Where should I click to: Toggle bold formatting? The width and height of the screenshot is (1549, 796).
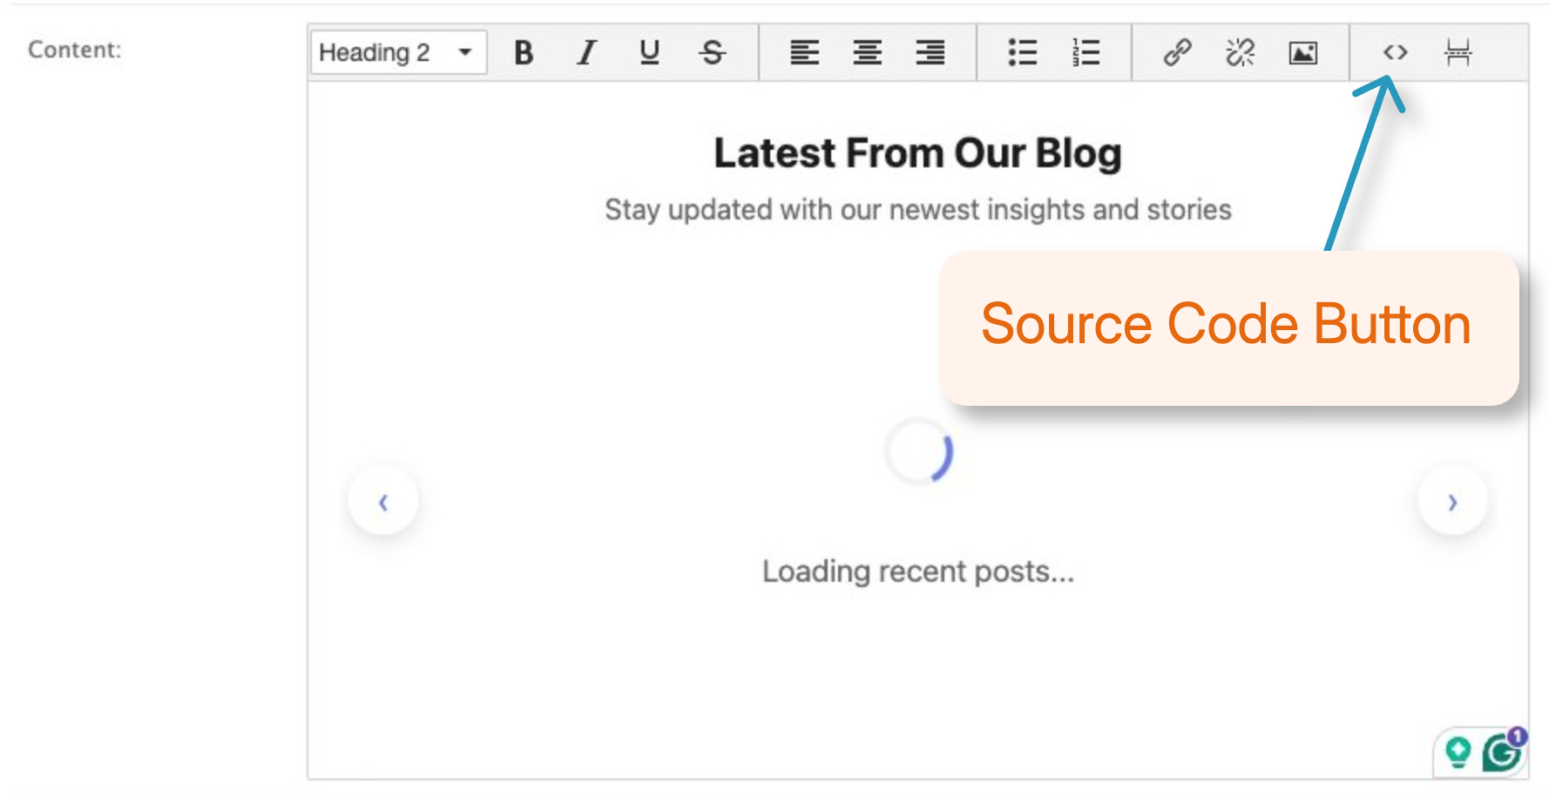(x=523, y=52)
